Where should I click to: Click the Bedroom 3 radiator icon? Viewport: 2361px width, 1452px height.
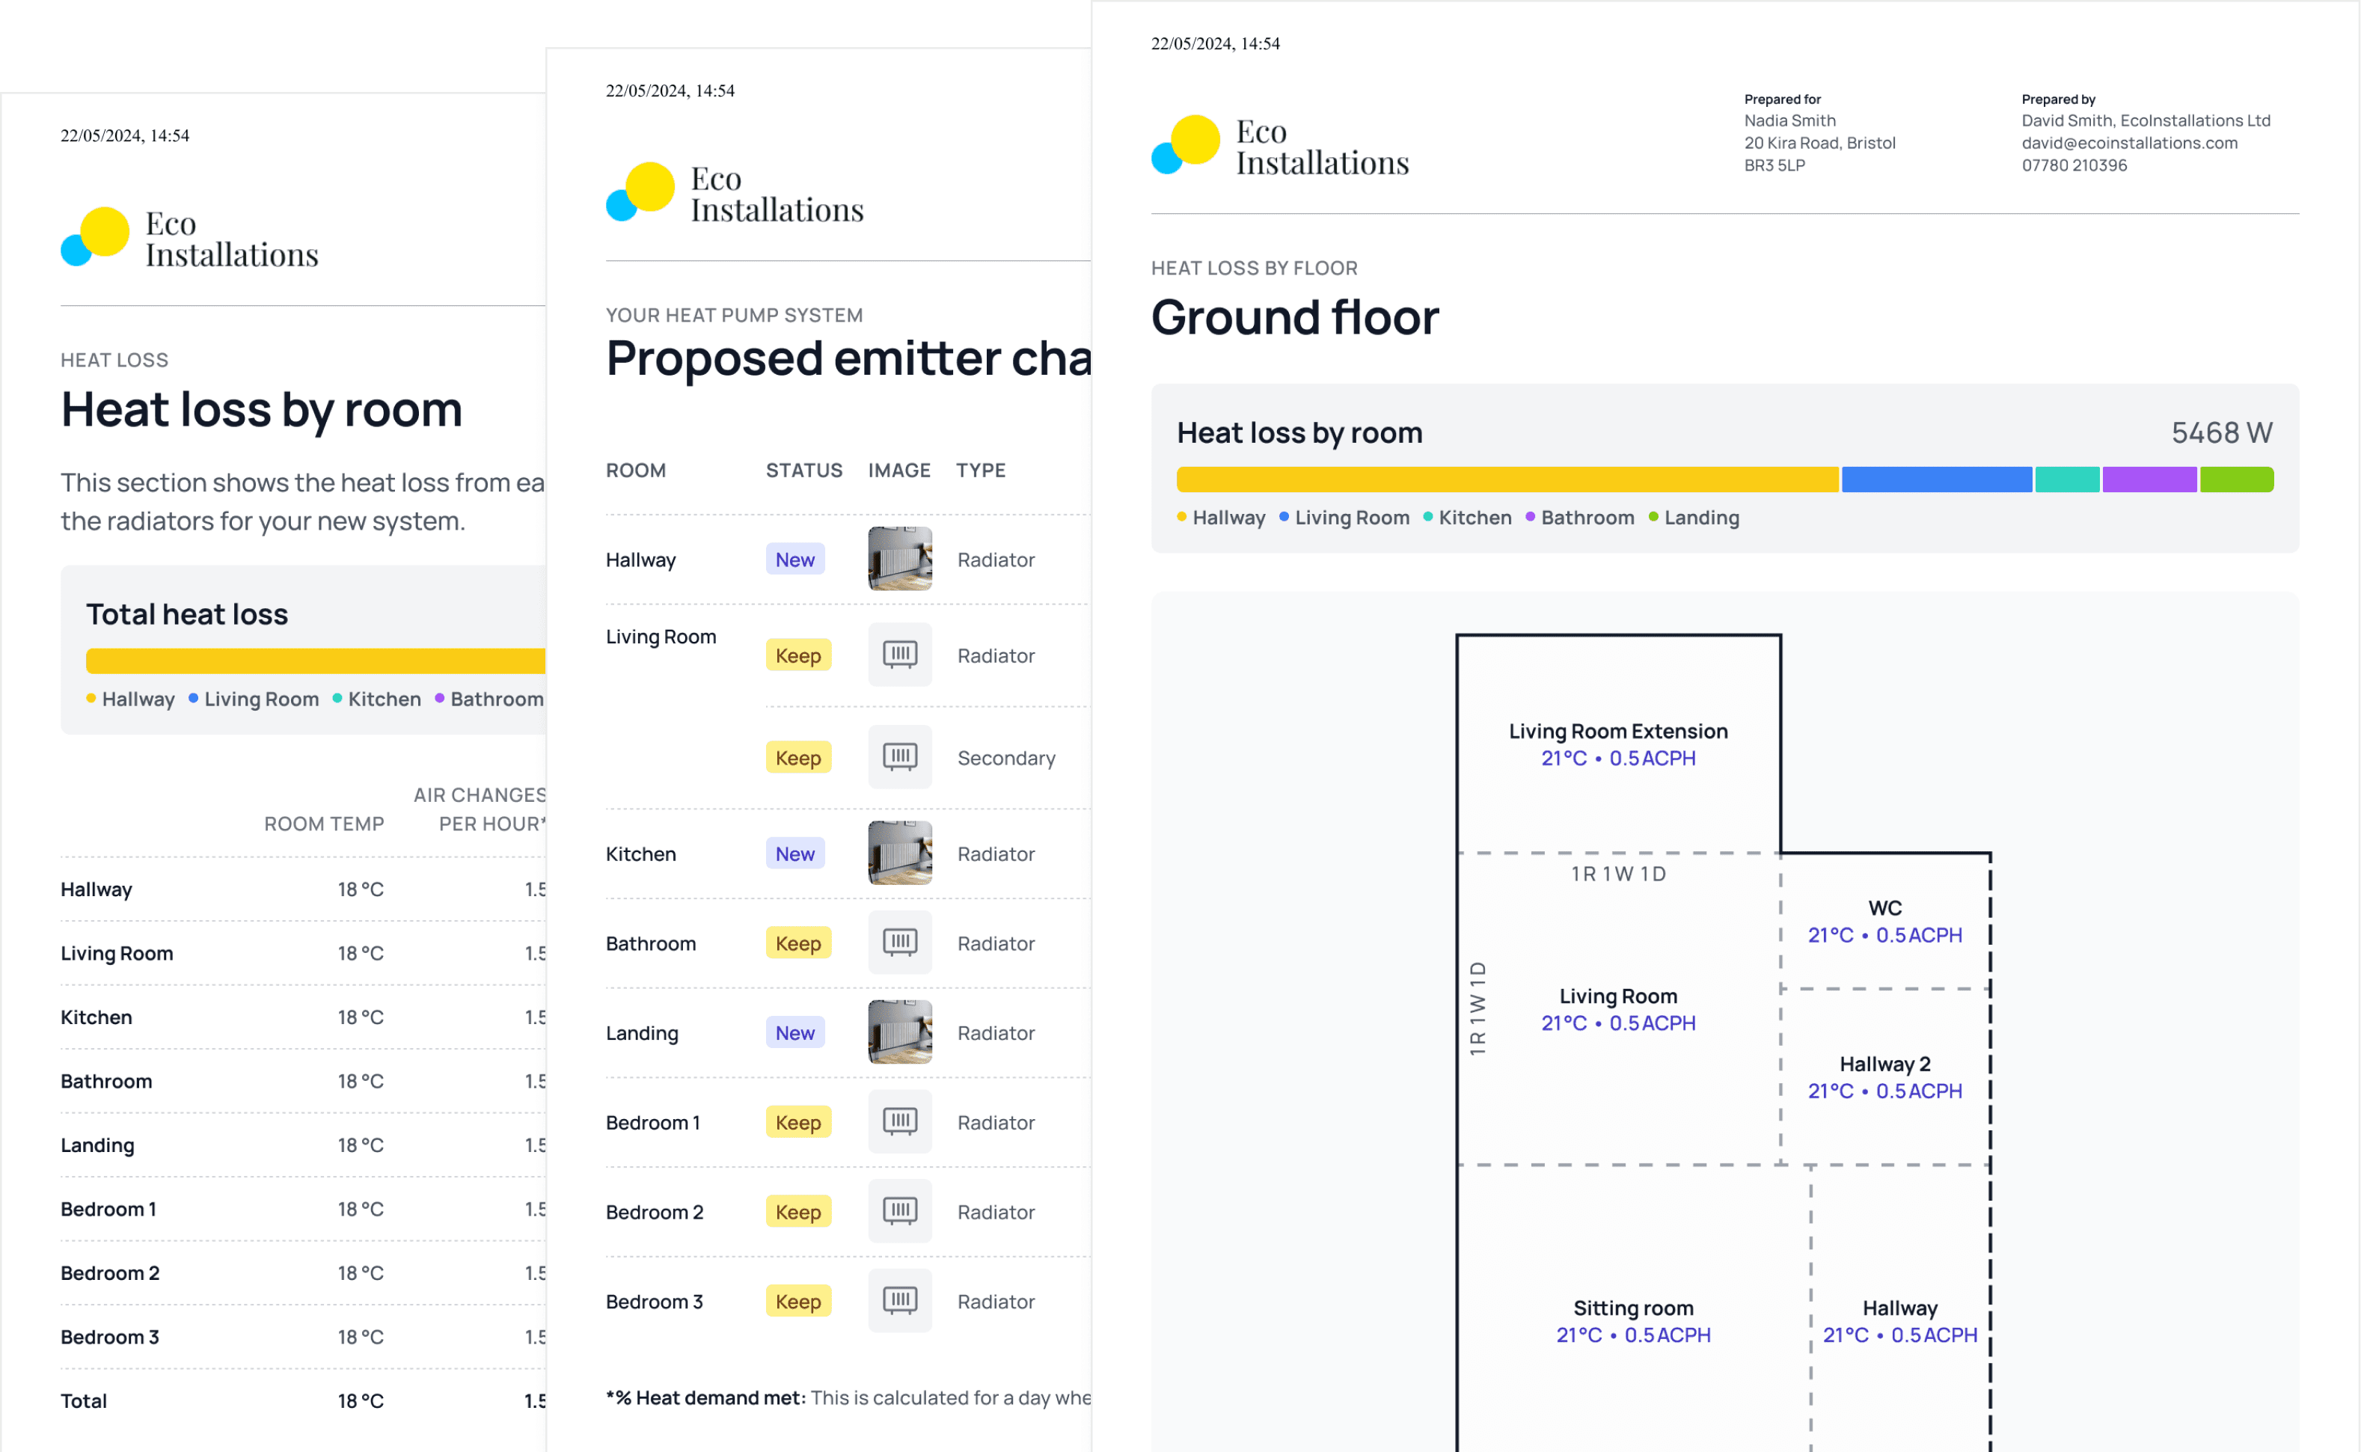pos(900,1300)
